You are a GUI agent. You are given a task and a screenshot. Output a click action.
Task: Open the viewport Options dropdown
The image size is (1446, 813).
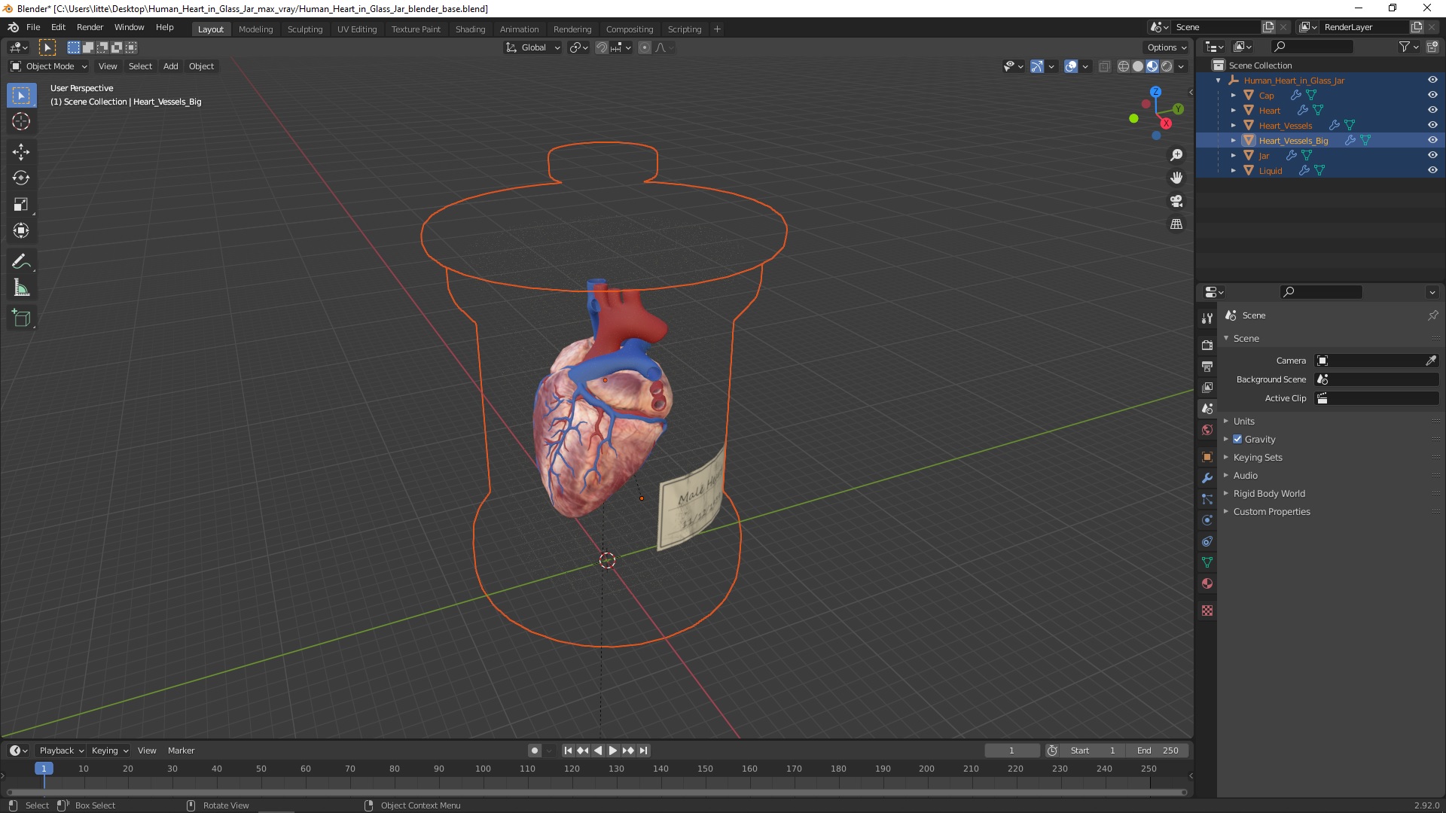pyautogui.click(x=1167, y=47)
